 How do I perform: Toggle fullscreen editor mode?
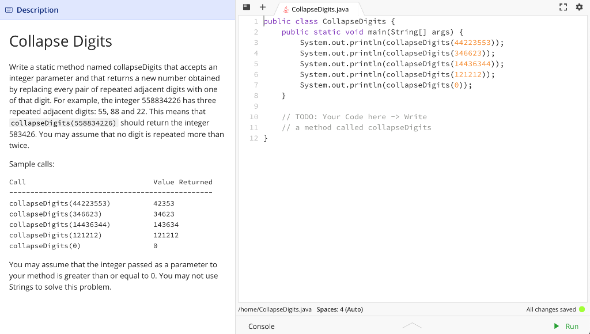563,7
